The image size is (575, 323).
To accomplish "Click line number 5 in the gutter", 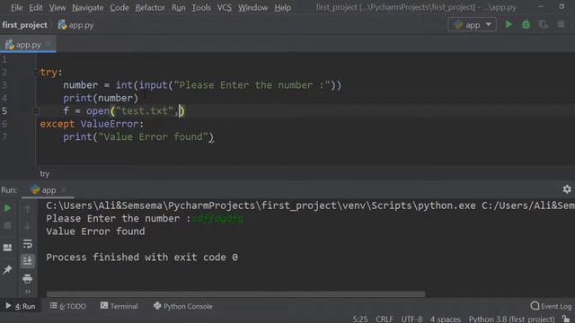I will (x=4, y=111).
